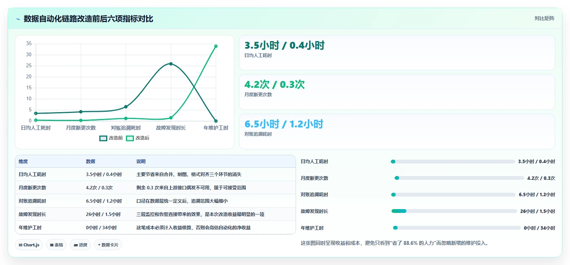Click the 年维护工时 progress bar
Image resolution: width=570 pixels, height=265 pixels.
[457, 228]
